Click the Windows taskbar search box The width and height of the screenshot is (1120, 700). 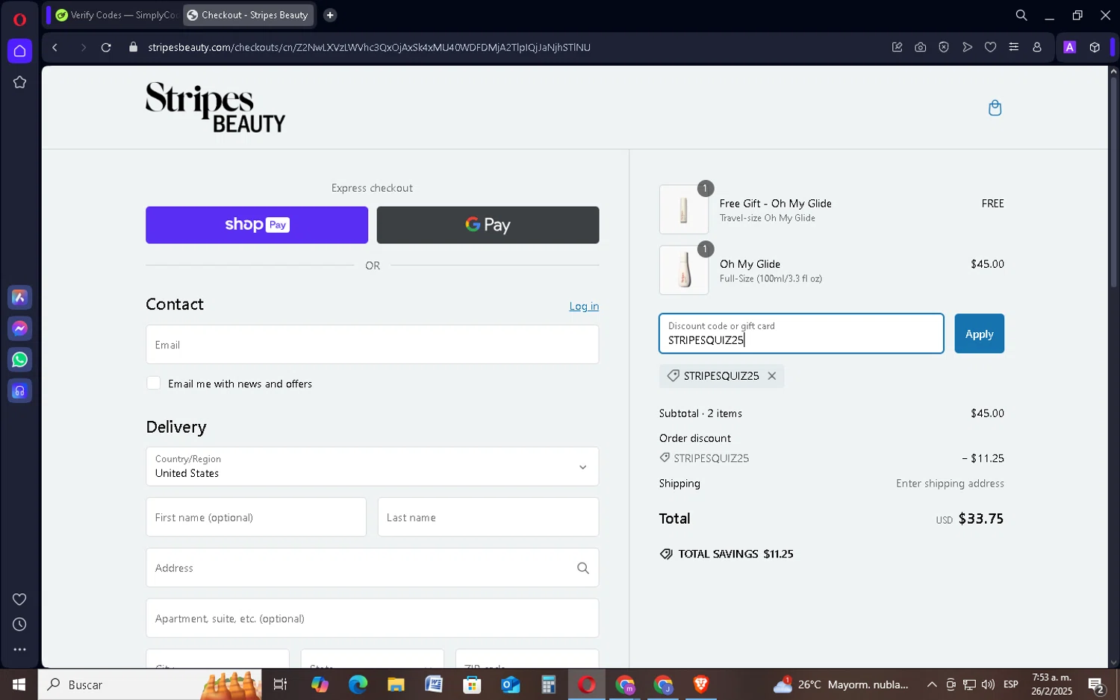[149, 684]
